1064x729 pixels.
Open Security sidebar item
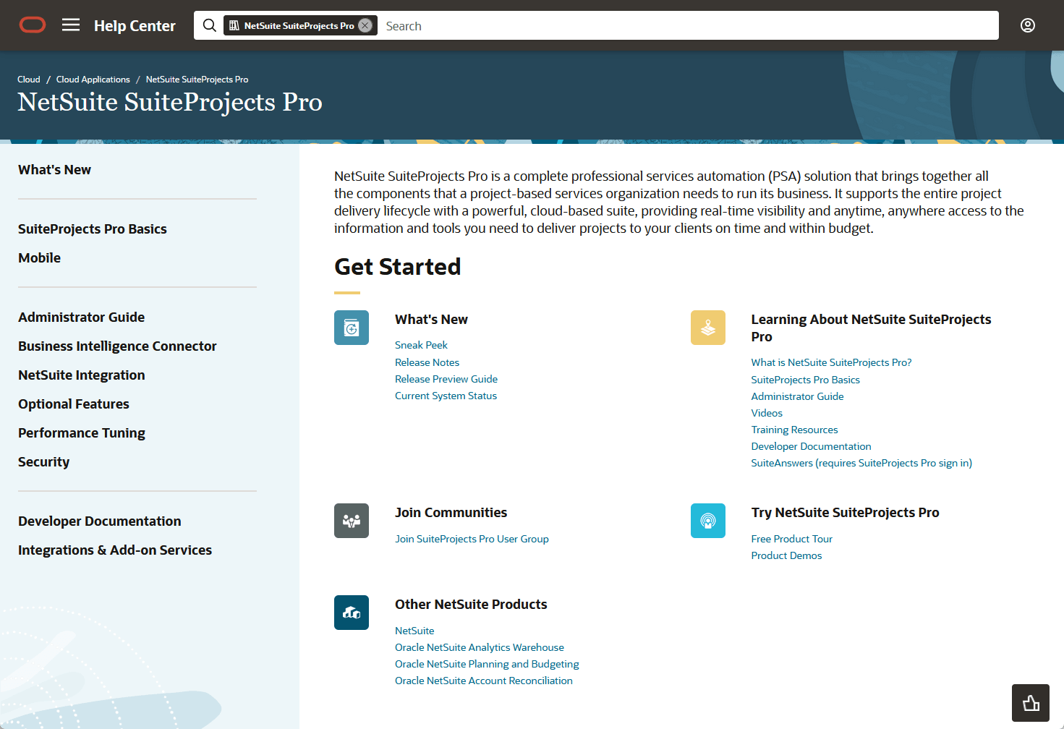(44, 462)
